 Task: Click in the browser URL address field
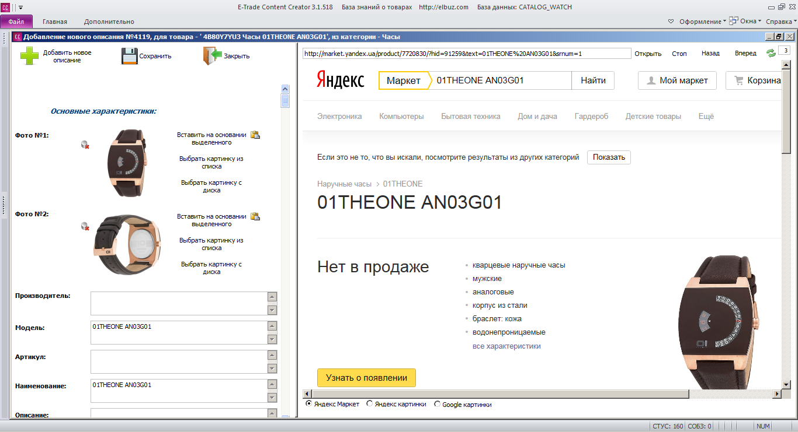(x=467, y=54)
